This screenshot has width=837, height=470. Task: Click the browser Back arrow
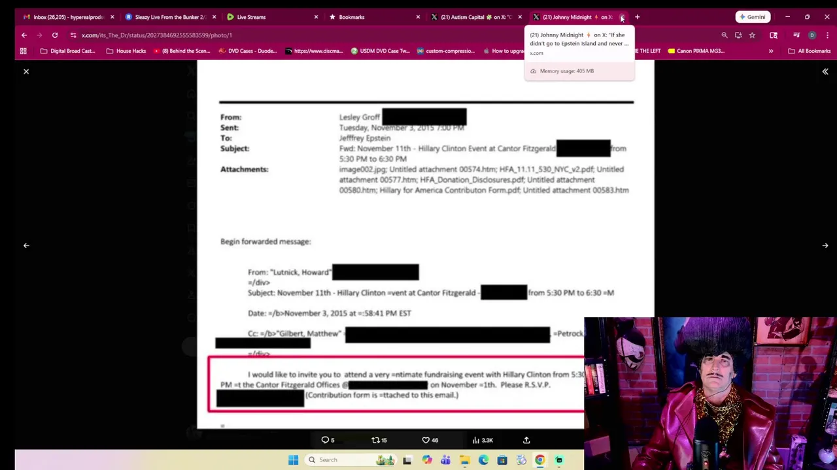(24, 35)
